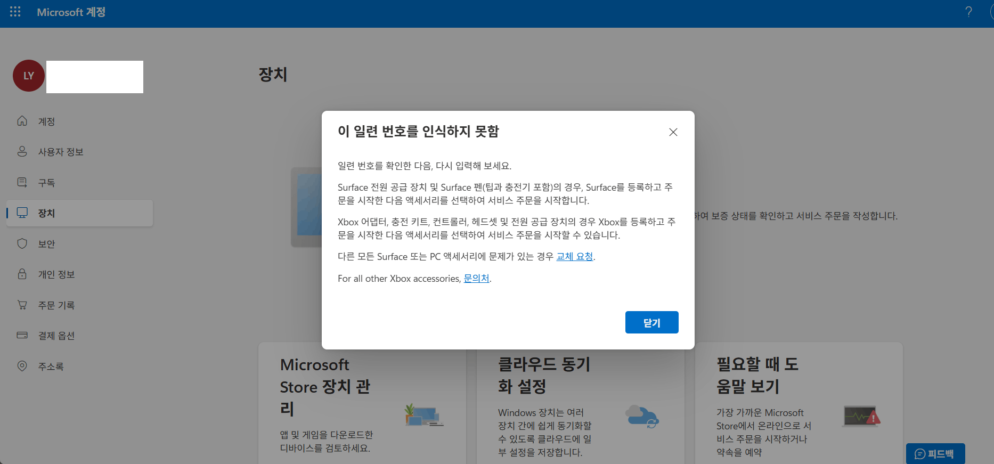Screen dimensions: 994x464
Task: Click the cart icon beside 주문 기록
Action: [22, 305]
